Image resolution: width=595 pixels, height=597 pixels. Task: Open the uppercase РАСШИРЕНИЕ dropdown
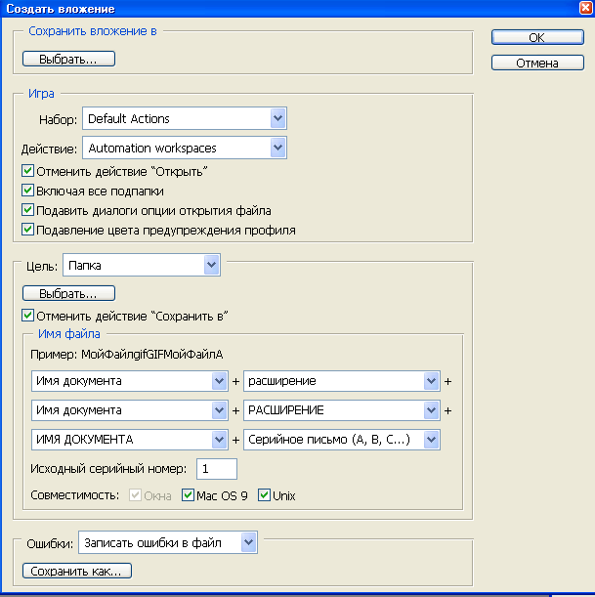(342, 410)
